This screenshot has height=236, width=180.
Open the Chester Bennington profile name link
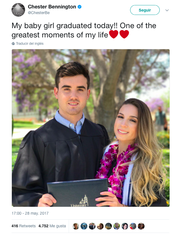(52, 7)
